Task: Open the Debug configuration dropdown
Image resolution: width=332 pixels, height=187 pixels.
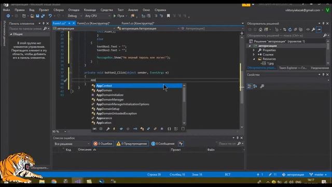Action: [75, 16]
